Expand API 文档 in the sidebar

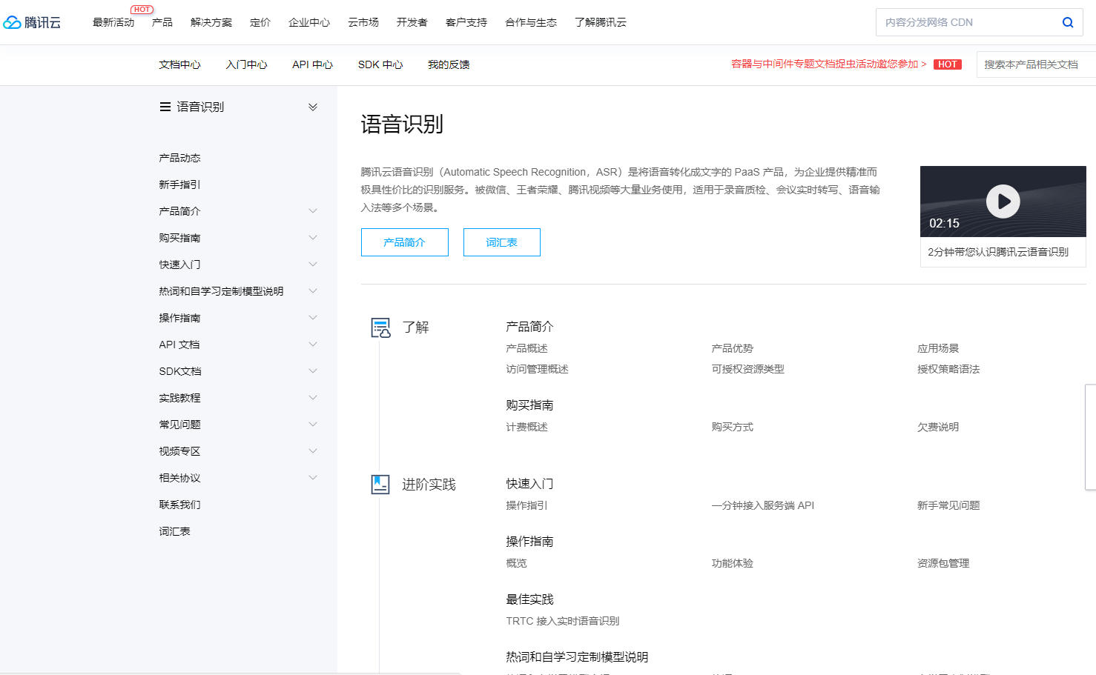pos(313,345)
